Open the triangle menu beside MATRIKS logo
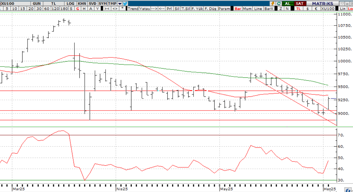Image resolution: width=353 pixels, height=192 pixels. [342, 4]
